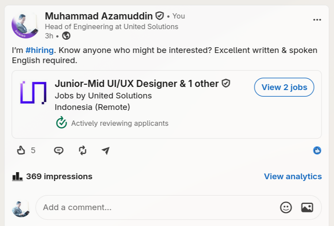Open comments via speech bubble icon
This screenshot has height=226, width=334.
click(x=59, y=151)
